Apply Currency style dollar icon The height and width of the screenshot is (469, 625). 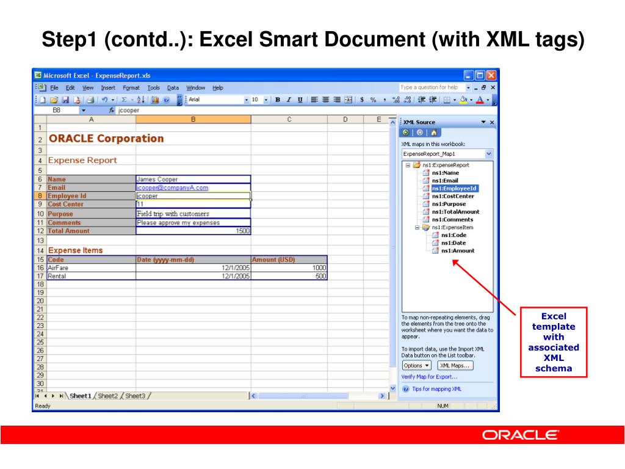click(362, 100)
